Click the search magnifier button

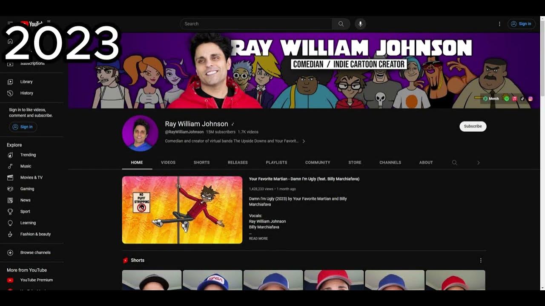(x=341, y=24)
